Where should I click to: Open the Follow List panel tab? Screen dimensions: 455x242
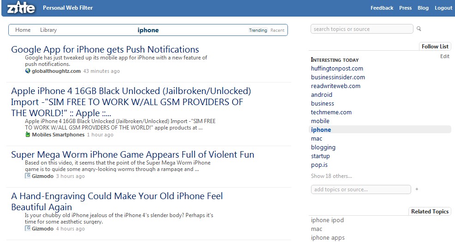(x=435, y=47)
